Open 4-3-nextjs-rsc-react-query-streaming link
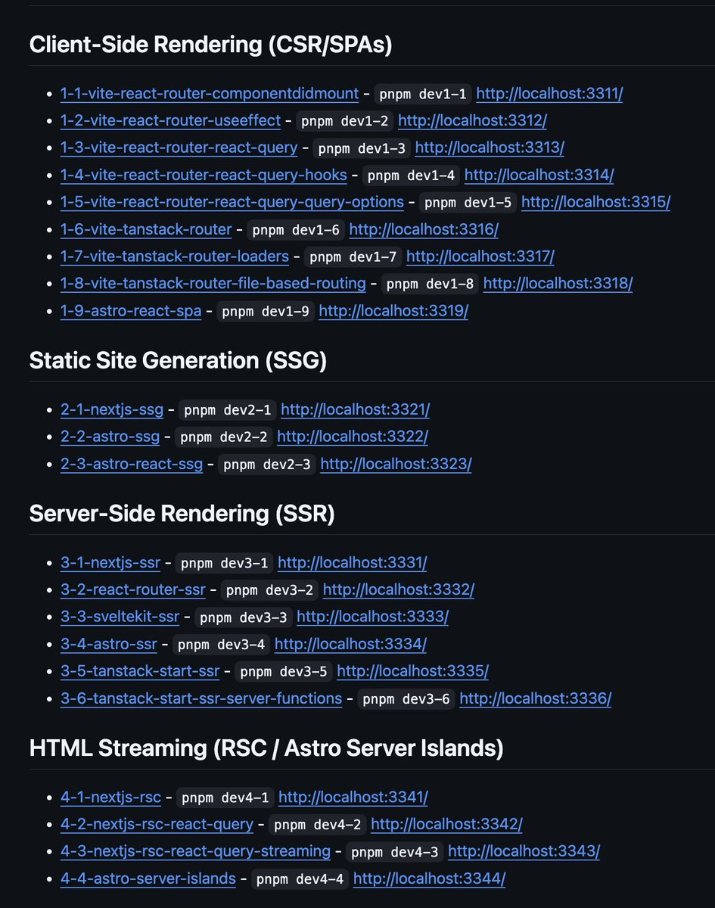The height and width of the screenshot is (908, 715). [196, 852]
